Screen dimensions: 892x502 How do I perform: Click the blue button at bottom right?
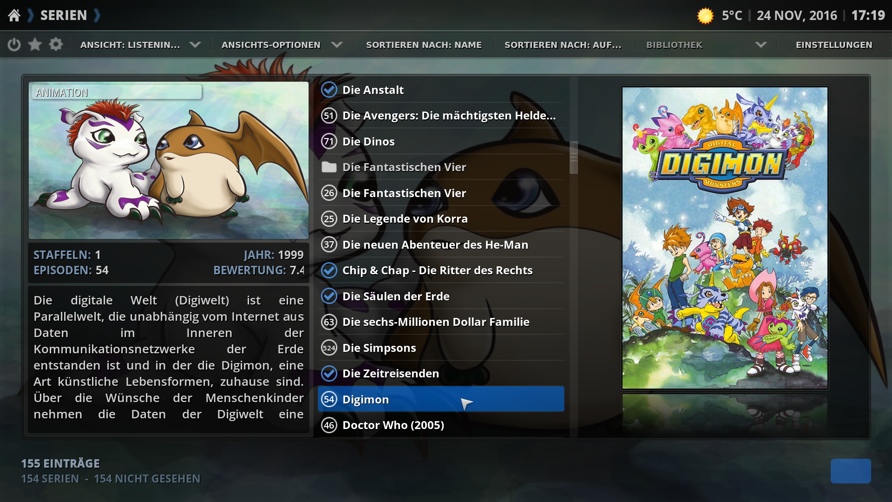851,471
